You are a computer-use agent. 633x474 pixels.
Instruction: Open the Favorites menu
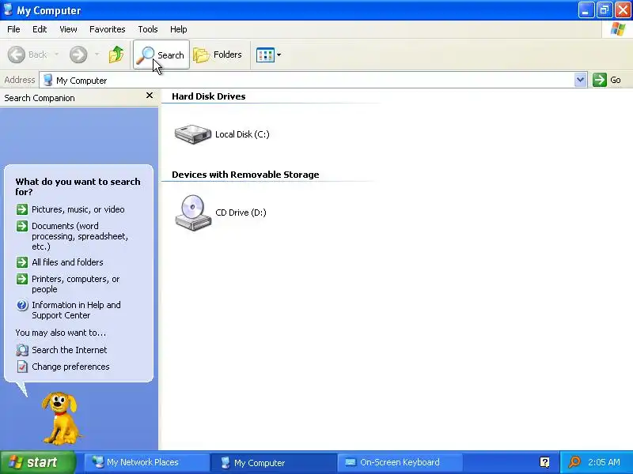(x=108, y=29)
